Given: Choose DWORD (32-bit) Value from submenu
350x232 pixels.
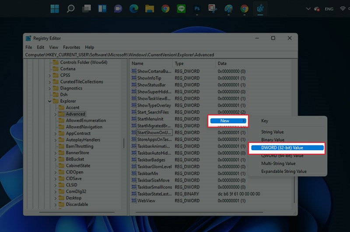Looking at the screenshot, I should click(x=287, y=148).
